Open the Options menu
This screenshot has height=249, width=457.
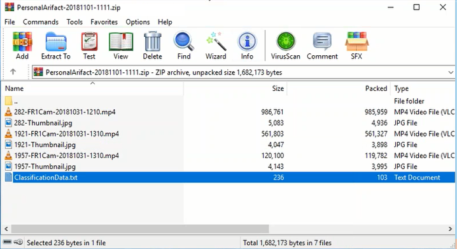(137, 22)
